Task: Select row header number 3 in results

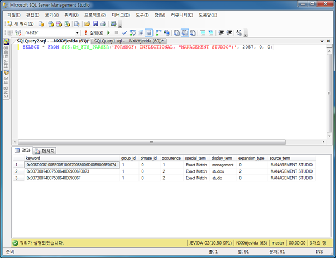Action: pyautogui.click(x=18, y=178)
